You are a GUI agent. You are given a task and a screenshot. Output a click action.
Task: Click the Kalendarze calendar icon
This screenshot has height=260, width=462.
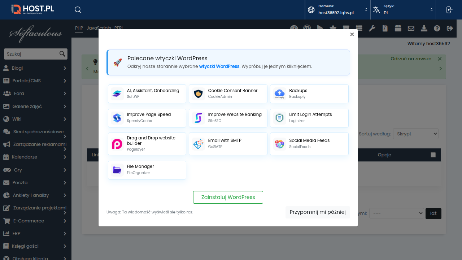pyautogui.click(x=6, y=157)
